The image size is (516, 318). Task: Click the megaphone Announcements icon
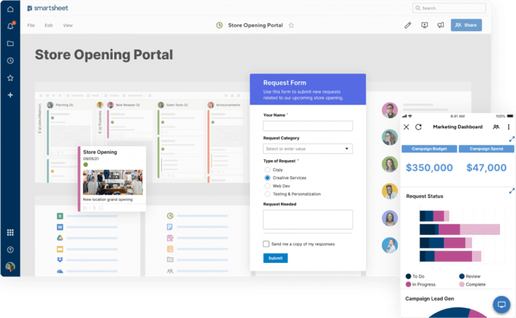click(441, 25)
